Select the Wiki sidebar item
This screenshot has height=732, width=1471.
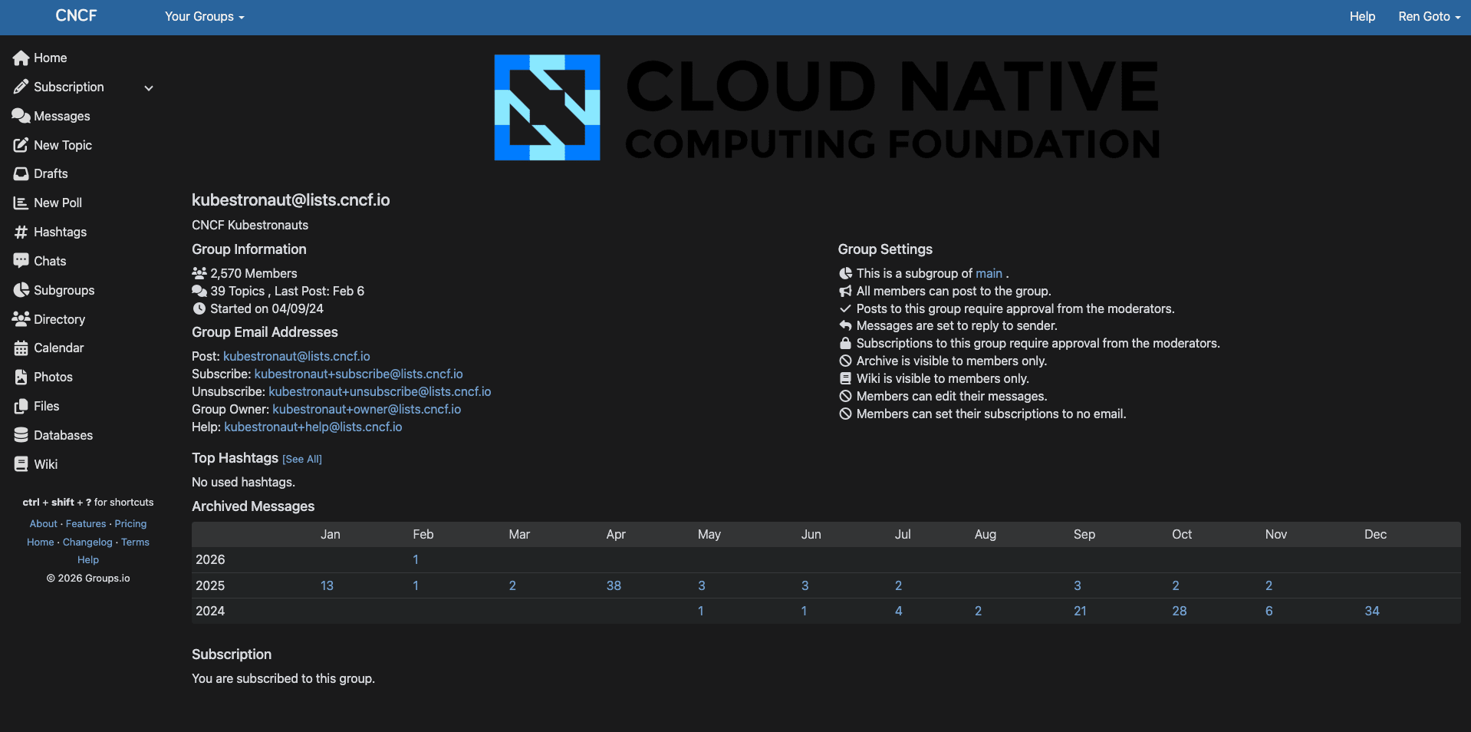45,464
